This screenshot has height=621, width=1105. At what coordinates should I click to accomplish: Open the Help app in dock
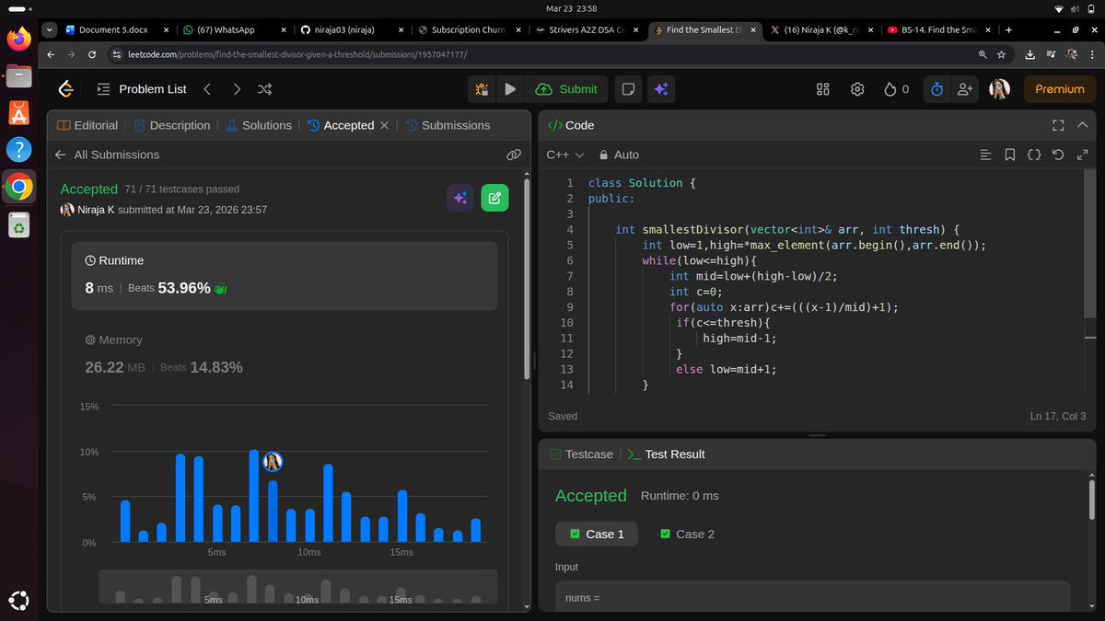click(x=18, y=149)
